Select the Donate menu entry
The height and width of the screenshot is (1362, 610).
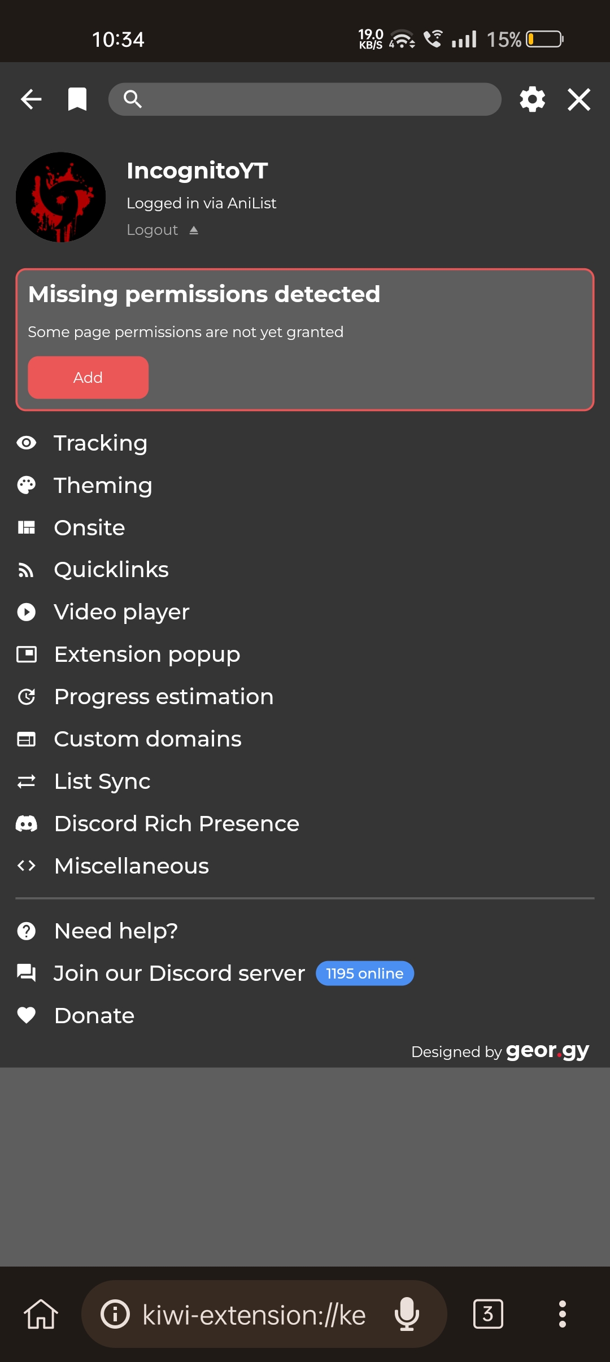click(94, 1015)
